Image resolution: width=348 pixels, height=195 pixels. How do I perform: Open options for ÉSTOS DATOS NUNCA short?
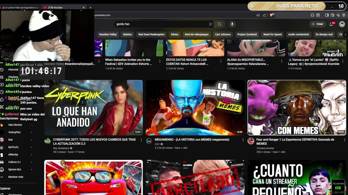click(x=221, y=61)
